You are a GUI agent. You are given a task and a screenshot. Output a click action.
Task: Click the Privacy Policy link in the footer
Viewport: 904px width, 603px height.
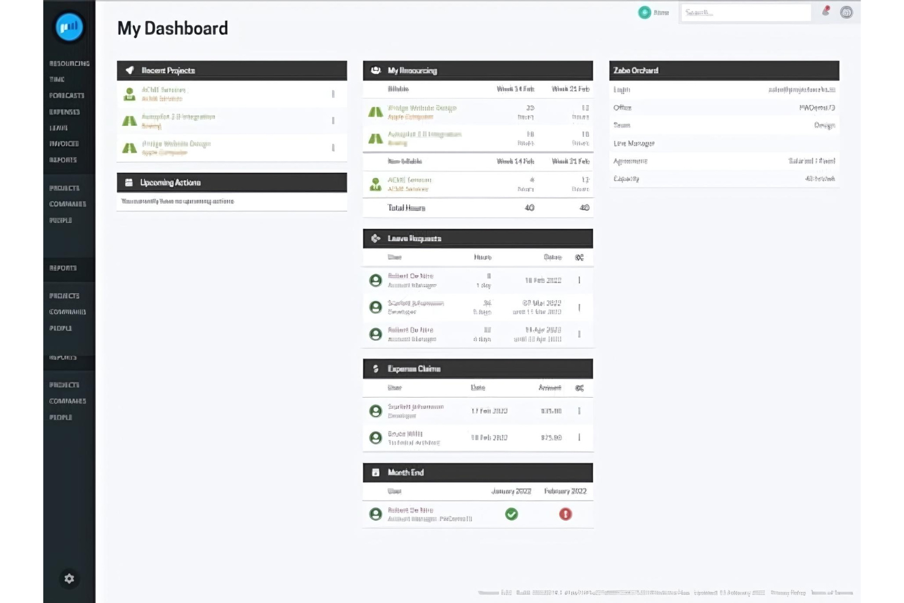[788, 593]
